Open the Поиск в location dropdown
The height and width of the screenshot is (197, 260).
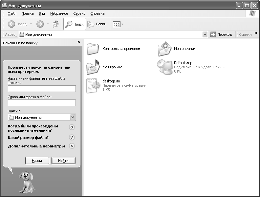pos(73,117)
